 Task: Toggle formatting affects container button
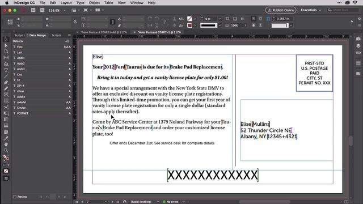[4, 165]
